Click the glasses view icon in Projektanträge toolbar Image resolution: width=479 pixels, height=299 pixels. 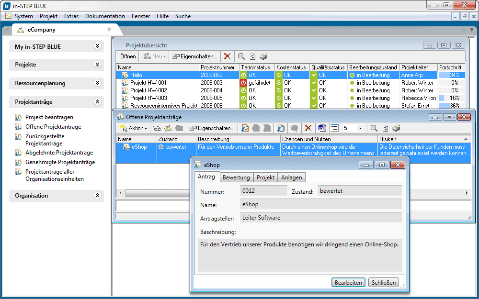[x=157, y=128]
